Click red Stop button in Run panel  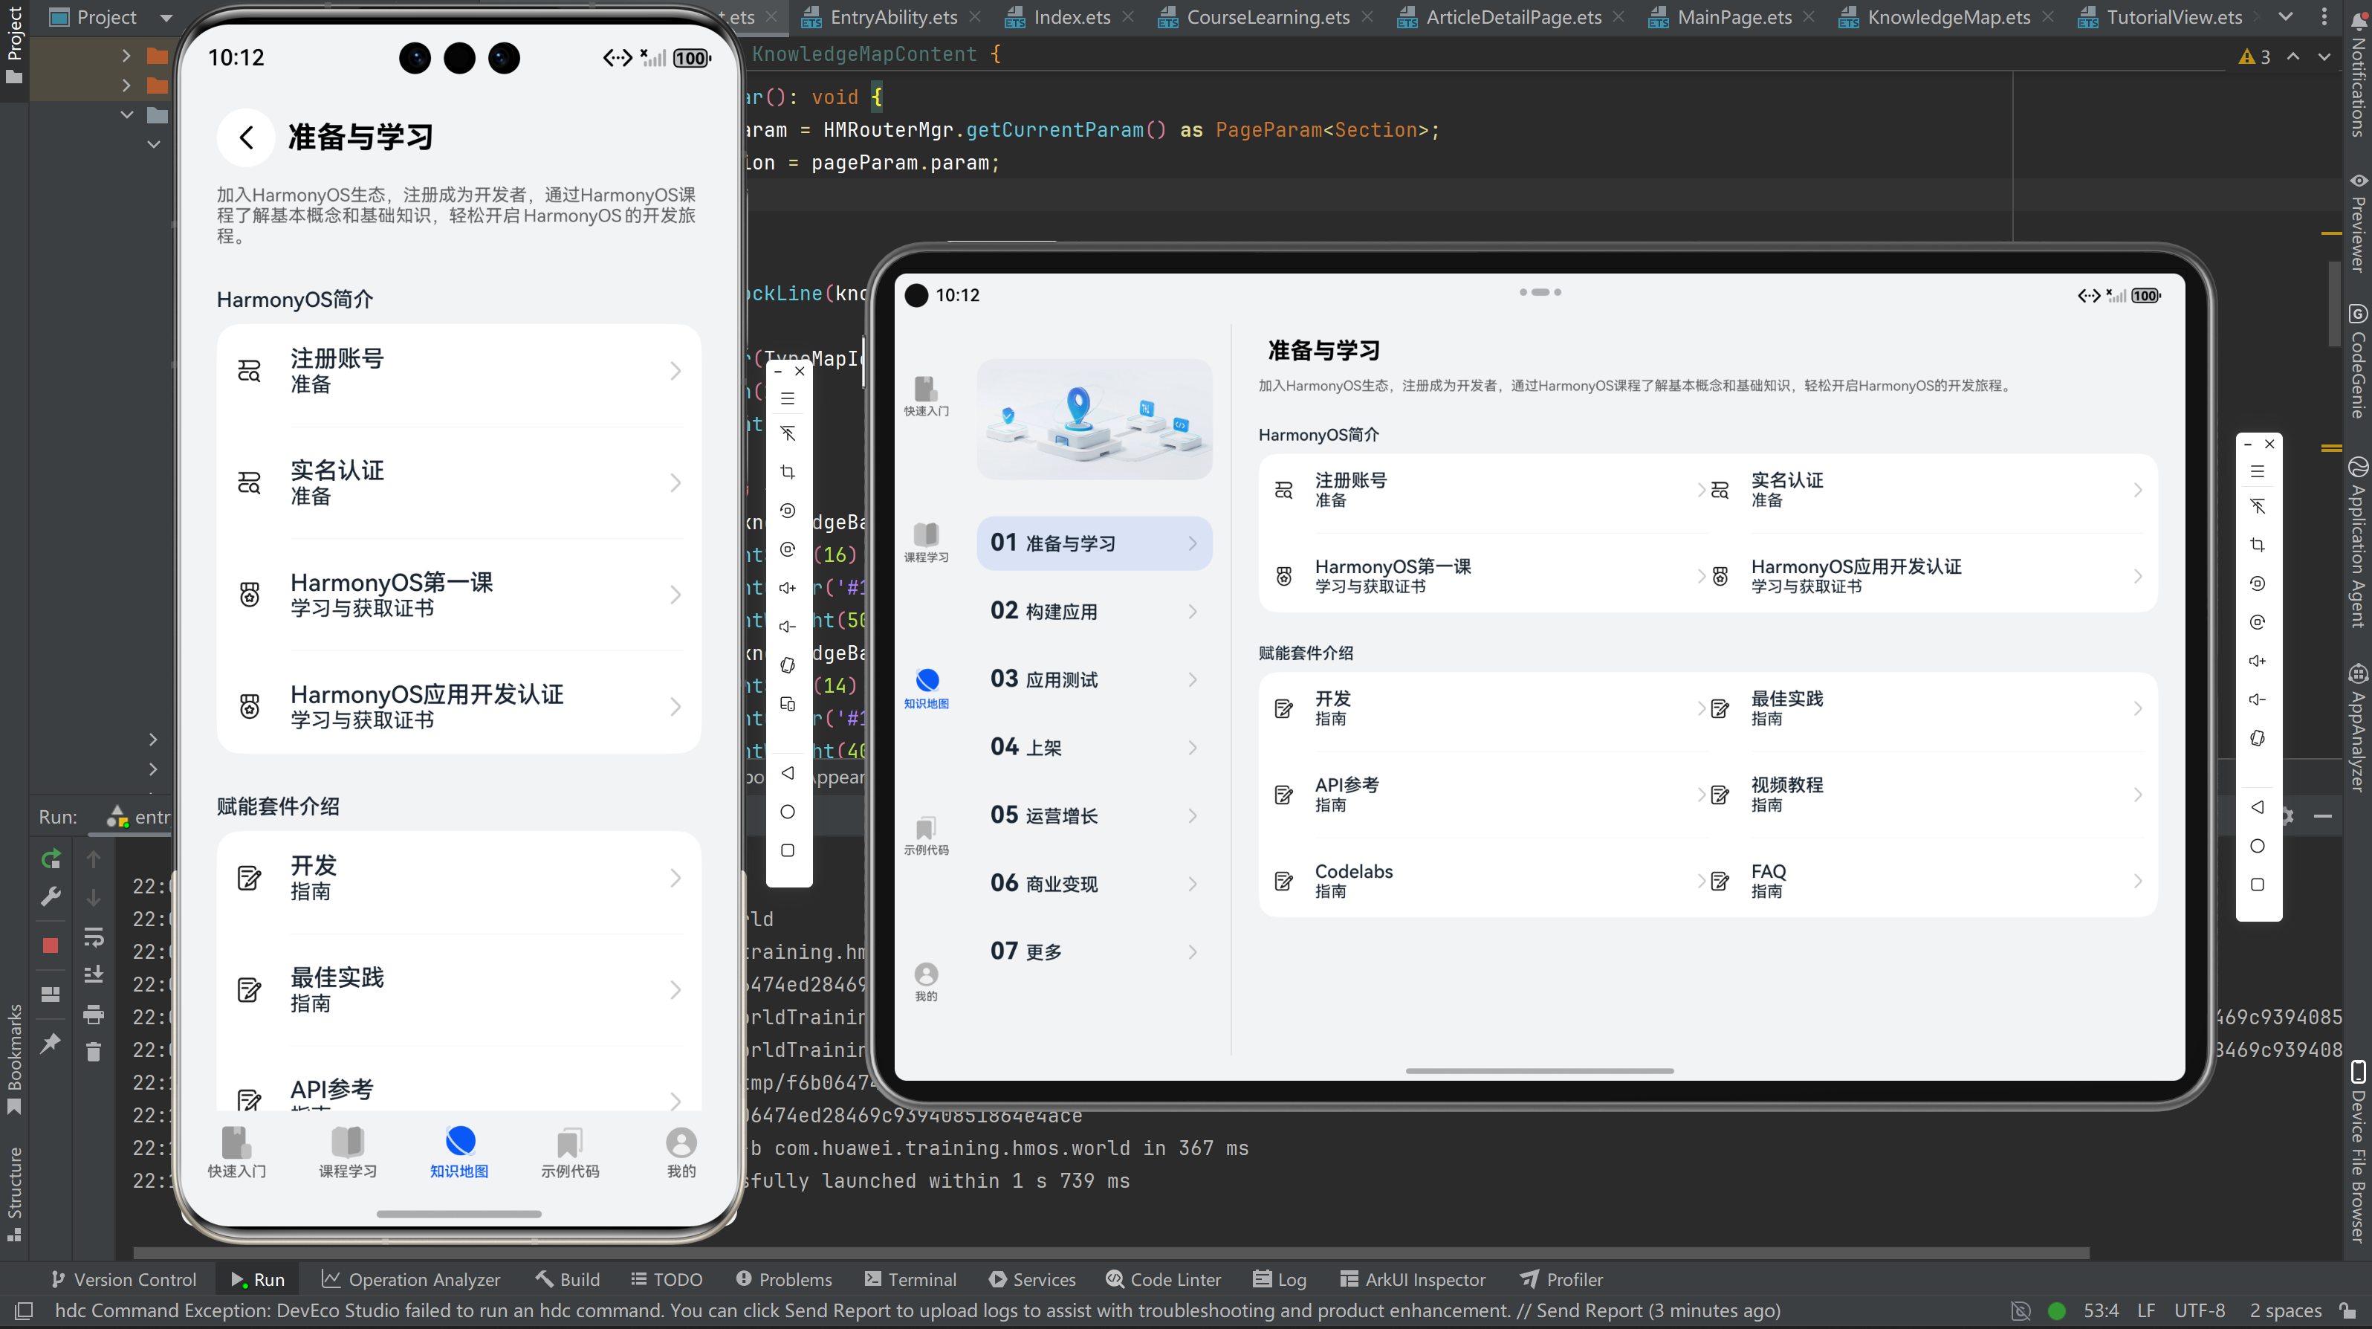tap(51, 945)
